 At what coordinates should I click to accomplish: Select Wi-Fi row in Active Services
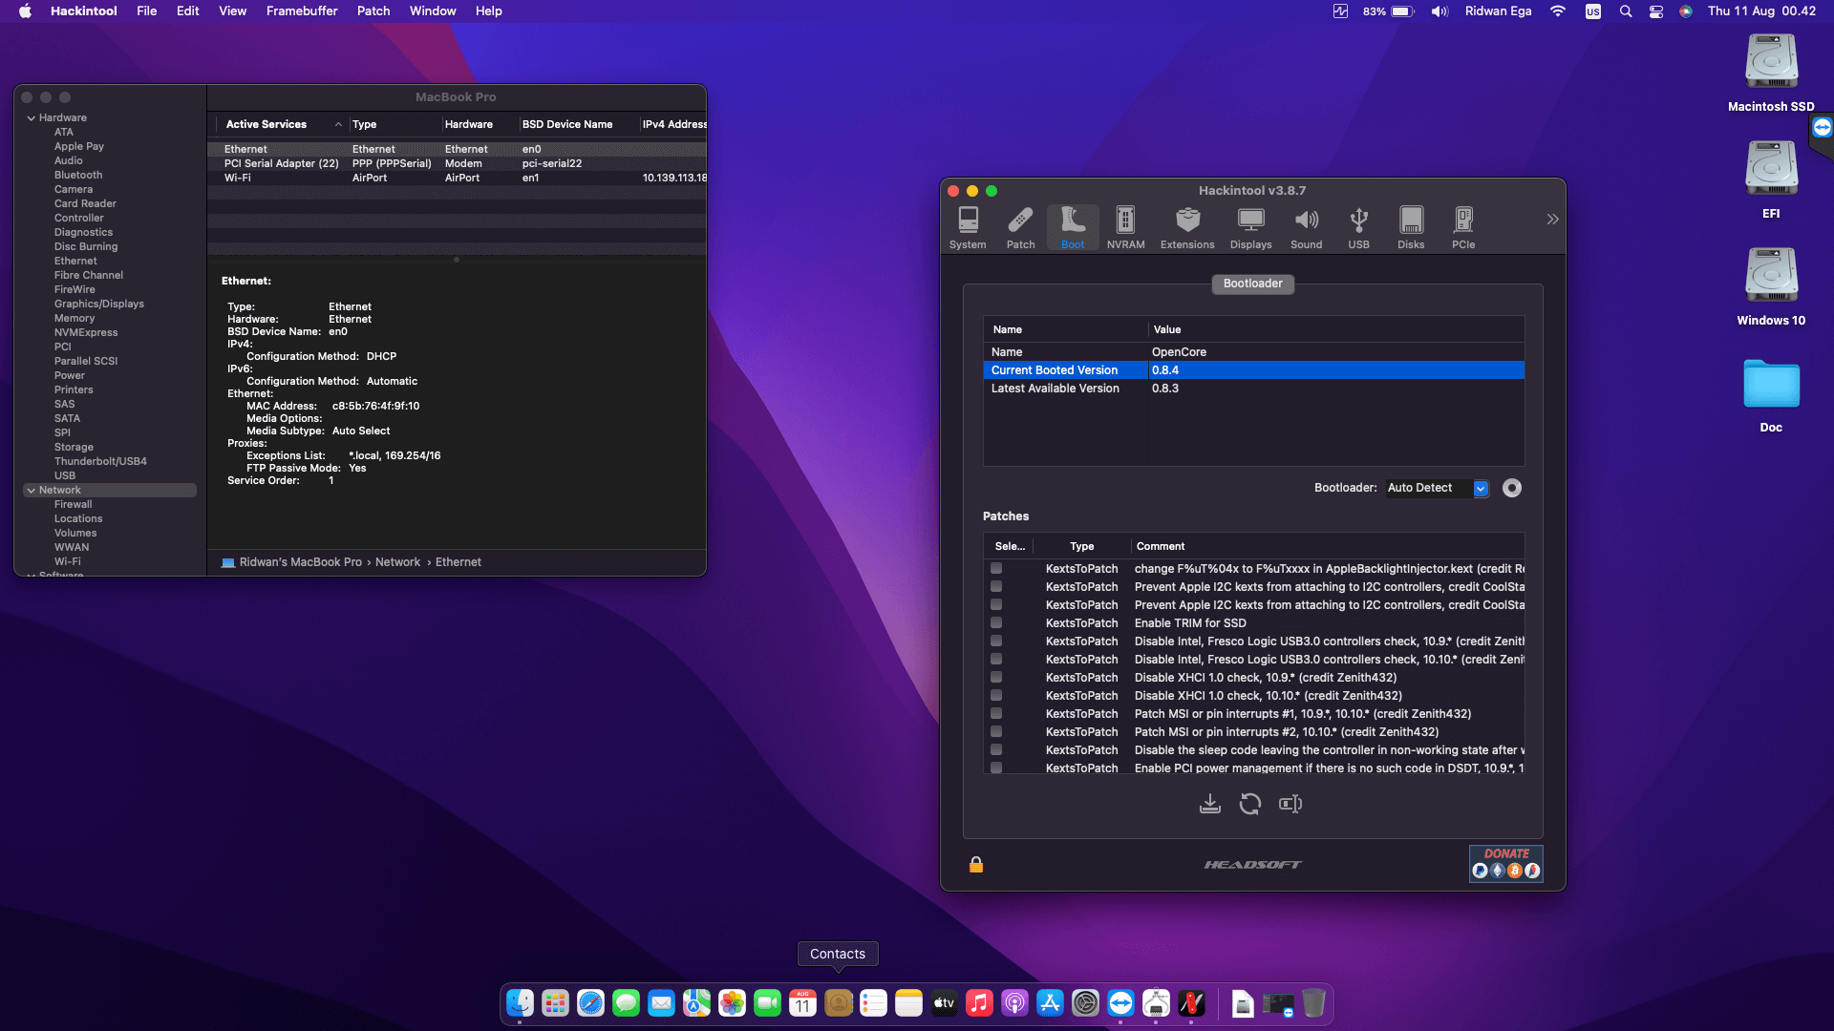tap(238, 179)
